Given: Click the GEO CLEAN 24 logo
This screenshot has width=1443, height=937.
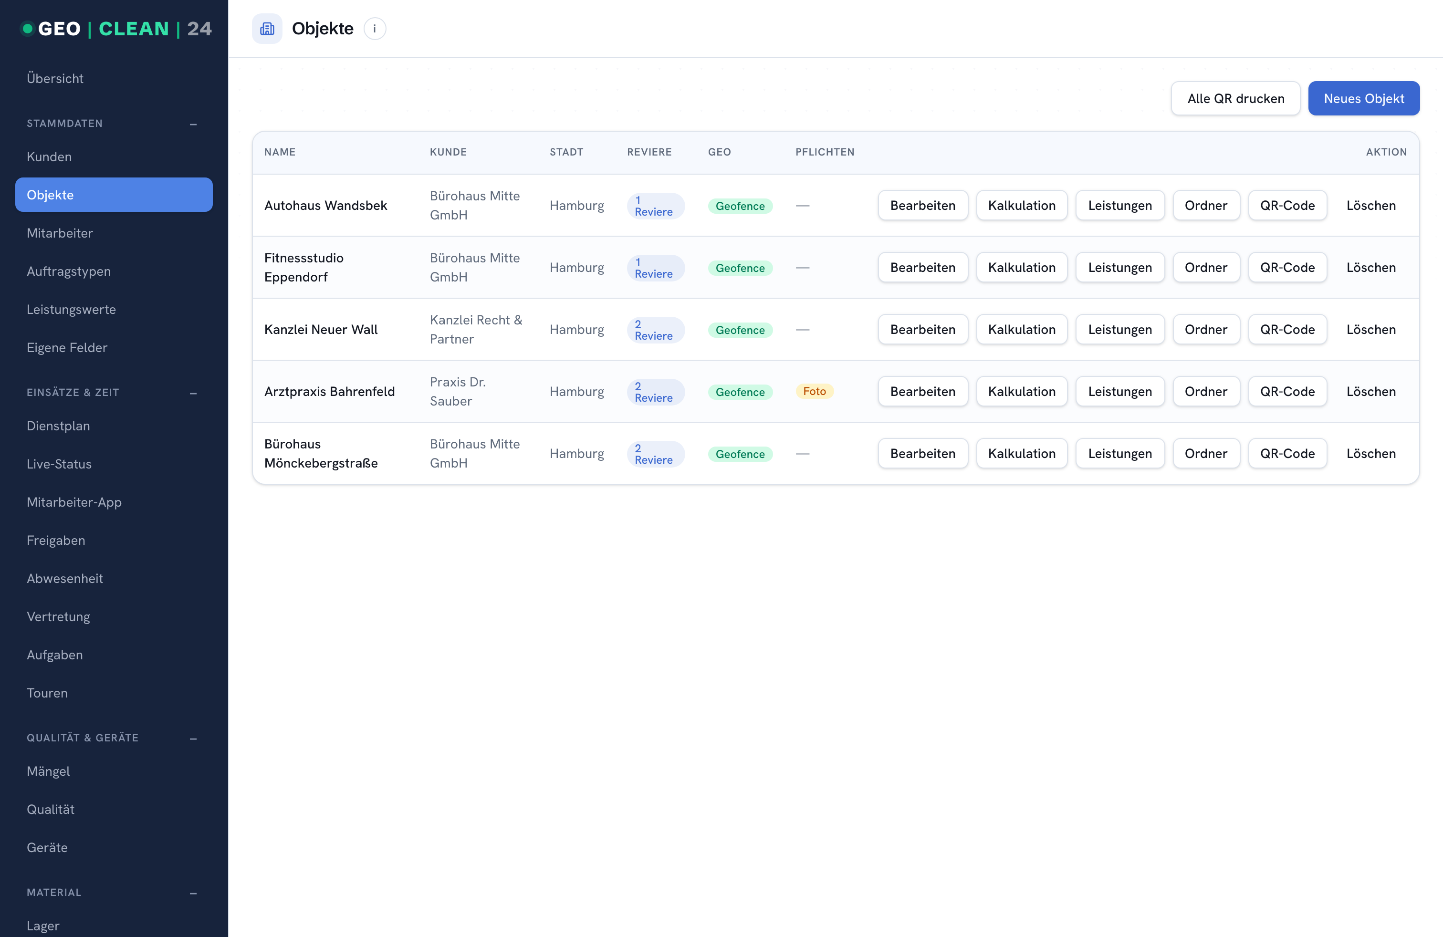Looking at the screenshot, I should [x=116, y=29].
